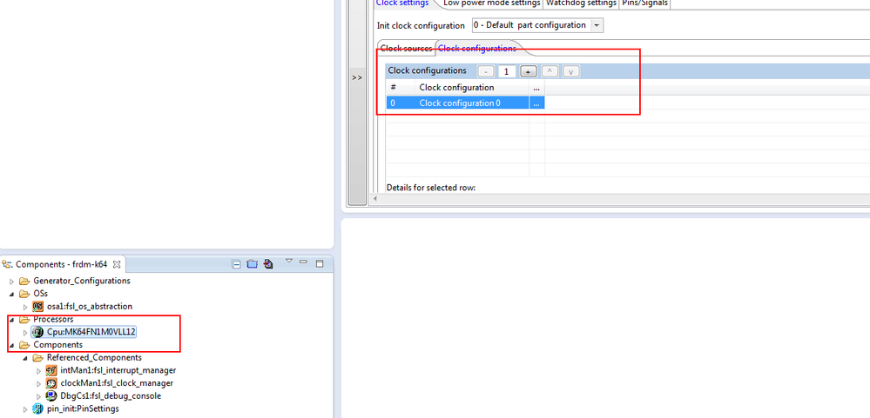Click the Generator_Configurations folder icon

(24, 282)
